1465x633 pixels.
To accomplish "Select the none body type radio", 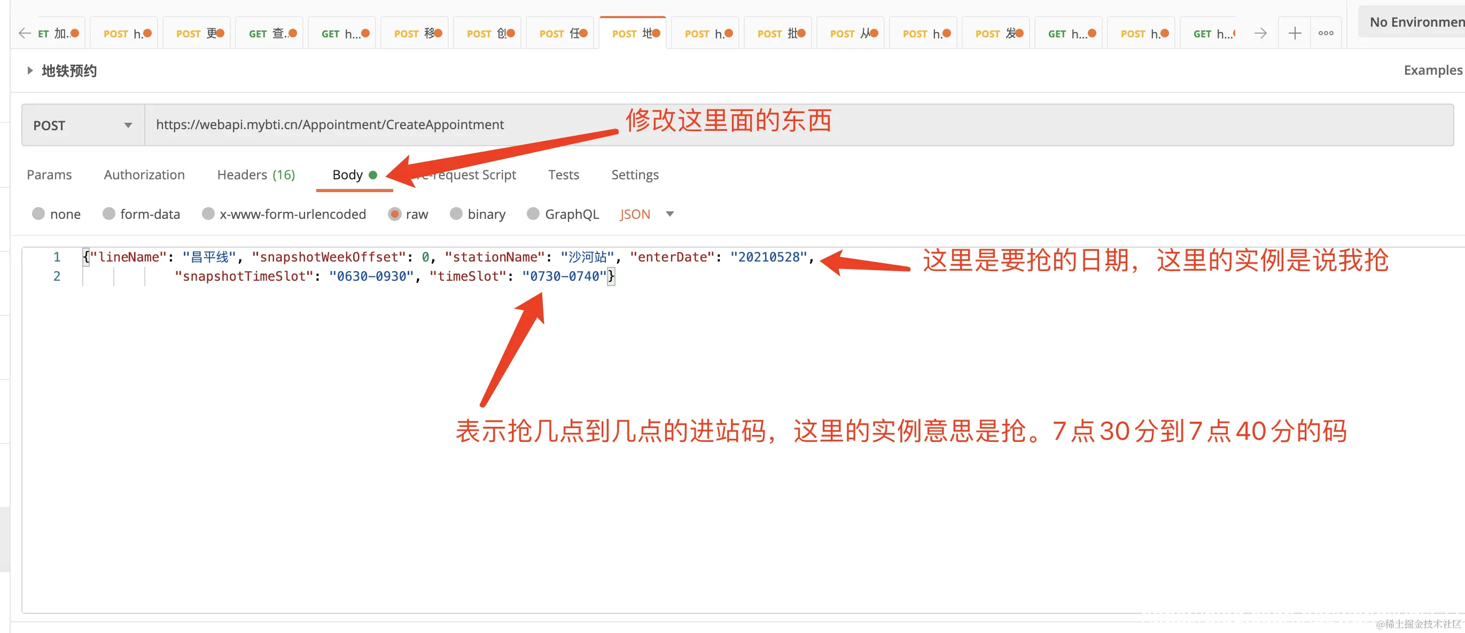I will click(38, 213).
